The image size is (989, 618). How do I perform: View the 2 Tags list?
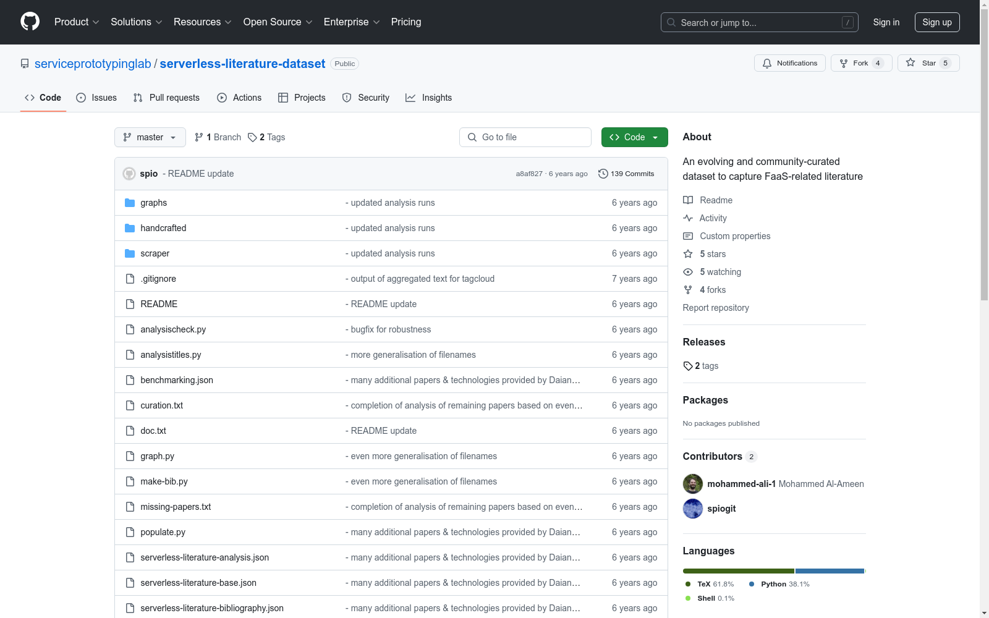[x=266, y=137]
